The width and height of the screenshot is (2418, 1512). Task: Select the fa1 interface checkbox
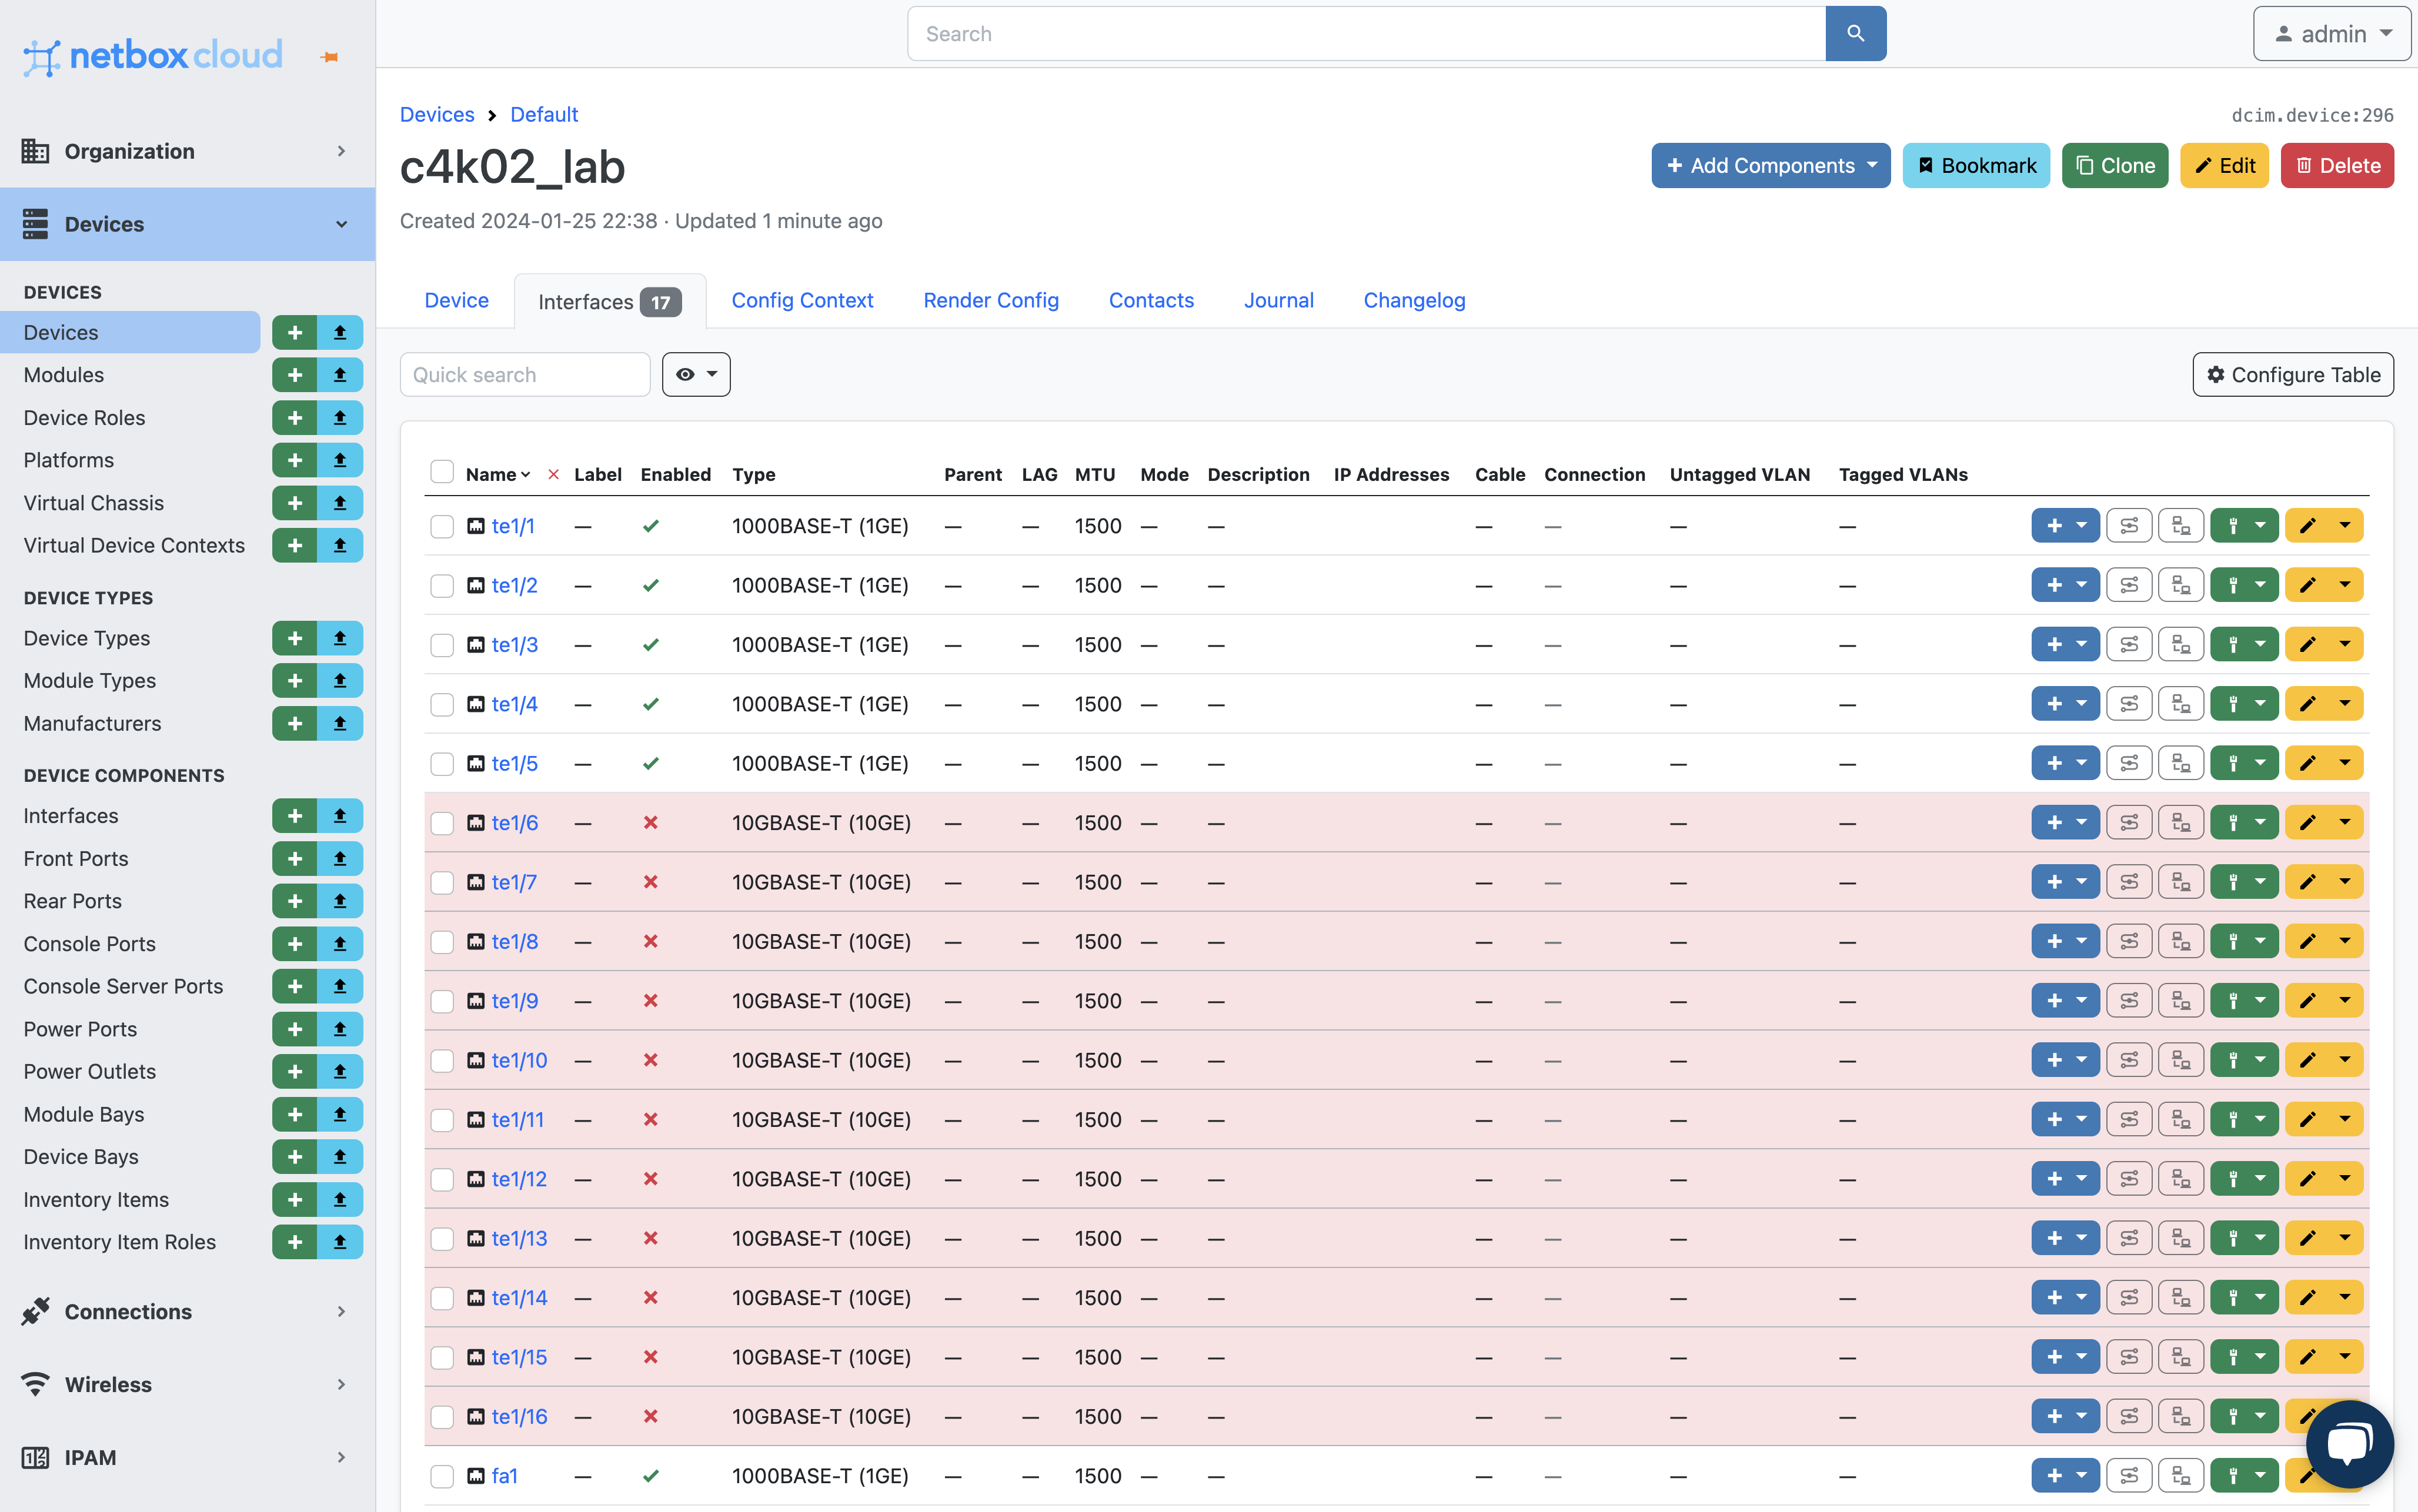442,1476
